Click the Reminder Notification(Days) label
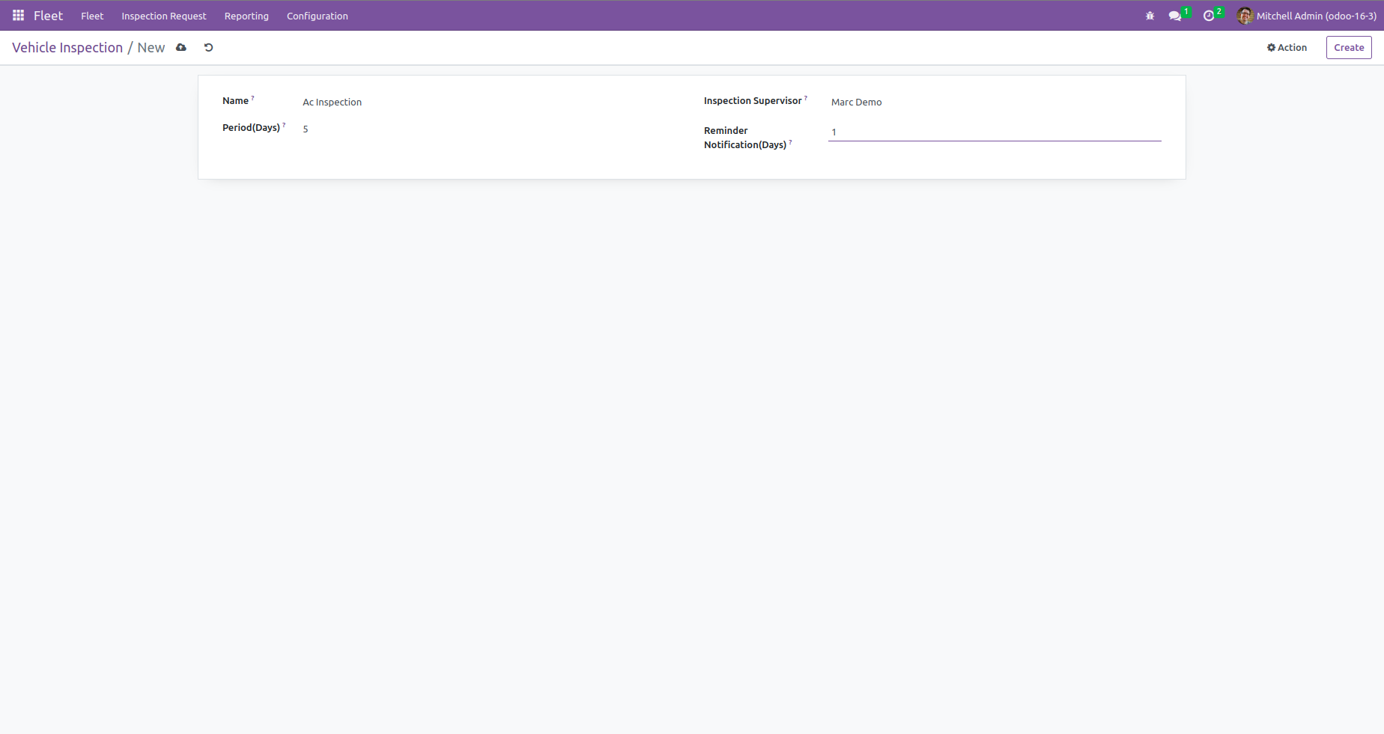This screenshot has height=734, width=1384. [745, 138]
